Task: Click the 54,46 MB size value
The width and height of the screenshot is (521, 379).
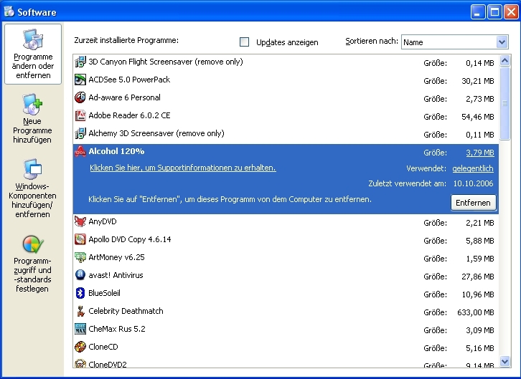Action: pyautogui.click(x=478, y=117)
